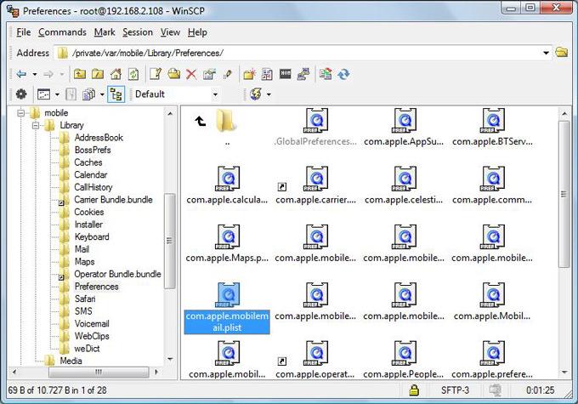This screenshot has width=578, height=404.
Task: Create a new directory icon
Action: click(x=249, y=74)
